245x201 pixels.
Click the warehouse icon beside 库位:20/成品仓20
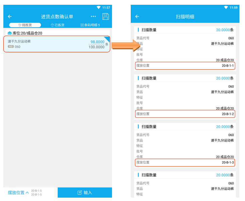[10, 33]
